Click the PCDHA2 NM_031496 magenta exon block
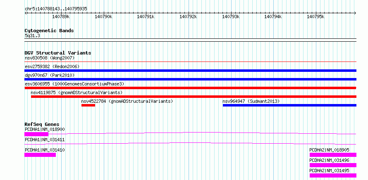The image size is (368, 180). click(x=333, y=165)
